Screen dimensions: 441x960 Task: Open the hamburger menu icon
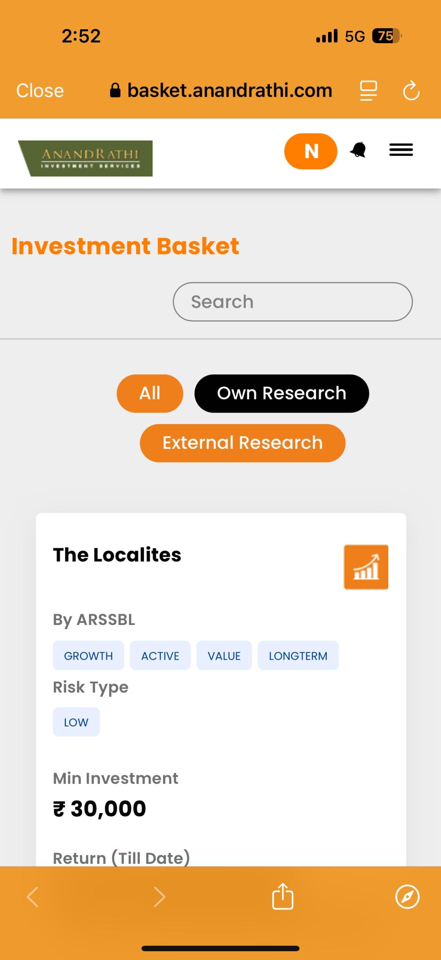401,150
